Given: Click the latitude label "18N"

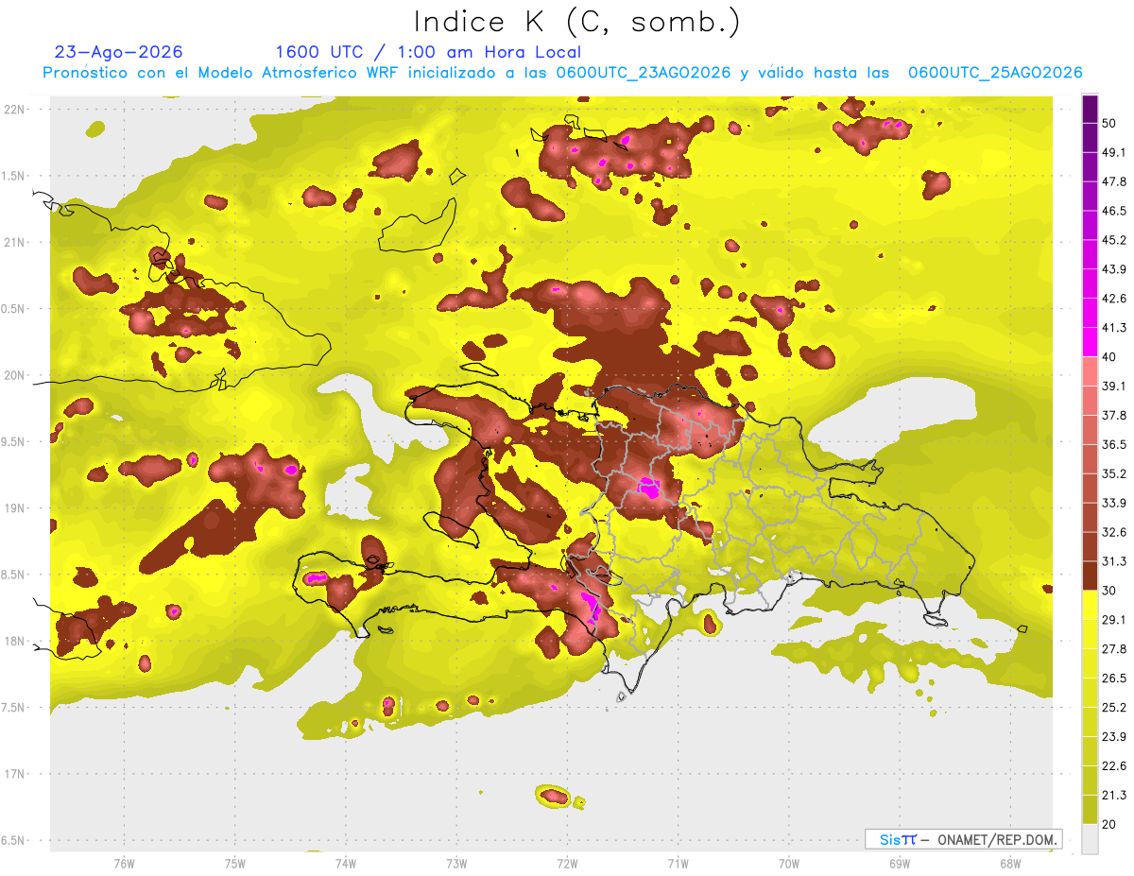Looking at the screenshot, I should (16, 641).
